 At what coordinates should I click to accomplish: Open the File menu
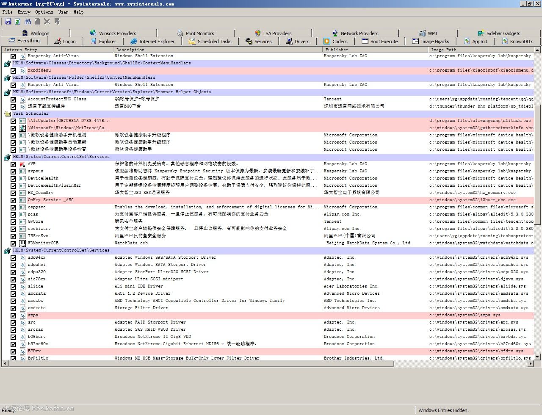7,12
